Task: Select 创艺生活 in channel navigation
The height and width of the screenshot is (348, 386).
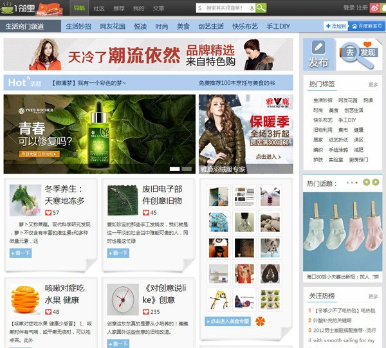Action: point(211,26)
